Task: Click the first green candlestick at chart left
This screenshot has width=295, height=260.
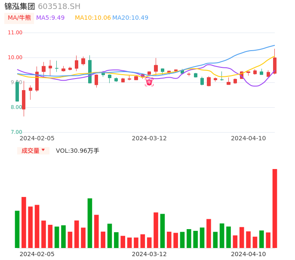Action: [17, 91]
